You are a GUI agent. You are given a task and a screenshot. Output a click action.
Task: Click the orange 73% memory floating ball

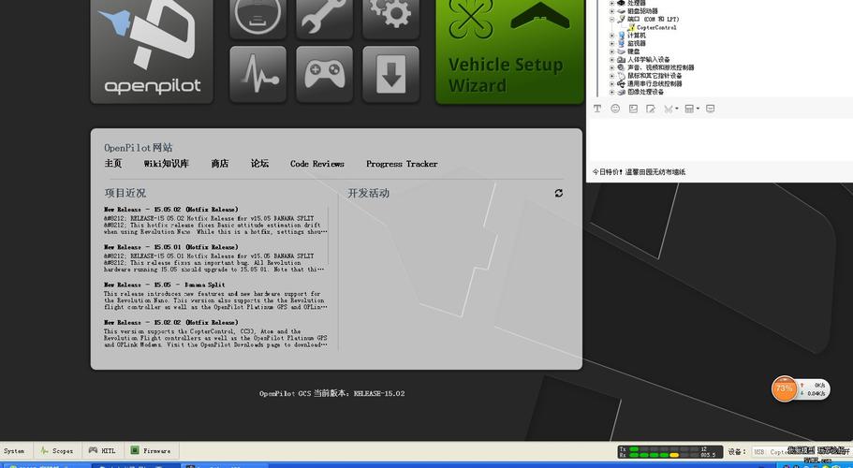(x=785, y=388)
